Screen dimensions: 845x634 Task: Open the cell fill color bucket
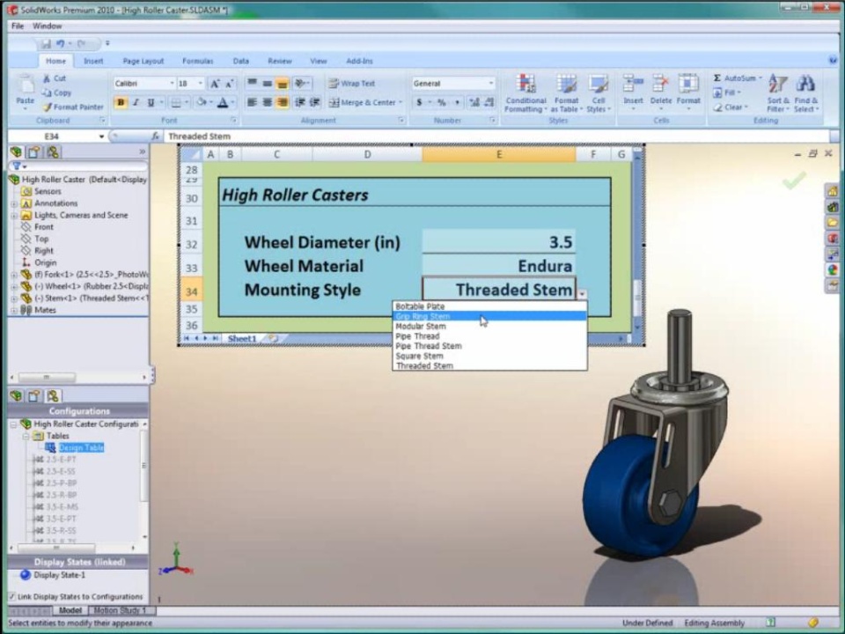click(x=202, y=102)
